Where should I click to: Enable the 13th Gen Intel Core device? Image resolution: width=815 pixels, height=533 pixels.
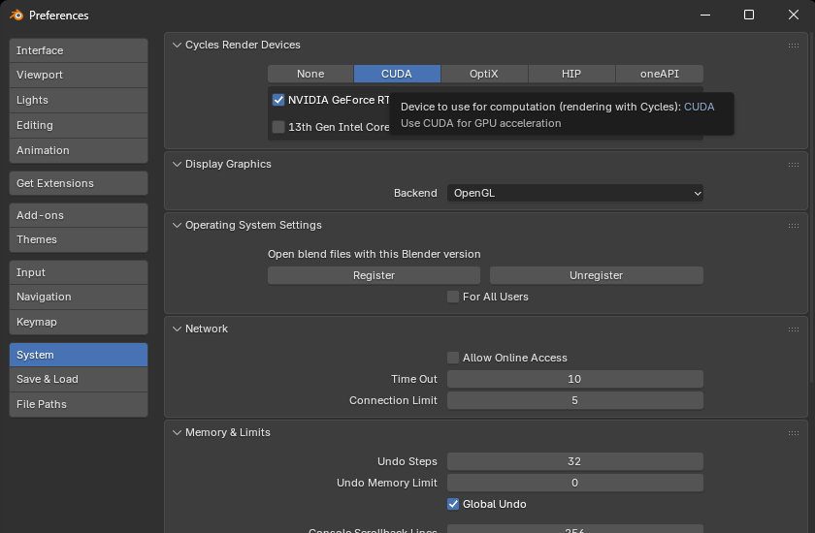pyautogui.click(x=278, y=127)
